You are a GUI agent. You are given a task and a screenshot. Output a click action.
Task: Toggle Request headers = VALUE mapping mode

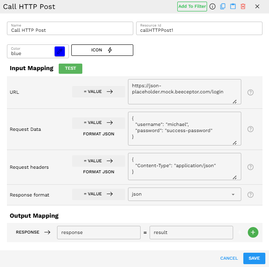[x=98, y=161]
